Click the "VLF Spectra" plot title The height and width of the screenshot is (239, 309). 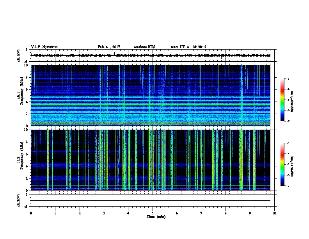coord(44,47)
